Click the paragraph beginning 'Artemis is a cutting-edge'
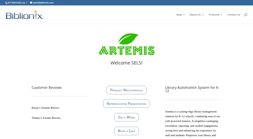The height and width of the screenshot is (139, 253). tap(193, 123)
